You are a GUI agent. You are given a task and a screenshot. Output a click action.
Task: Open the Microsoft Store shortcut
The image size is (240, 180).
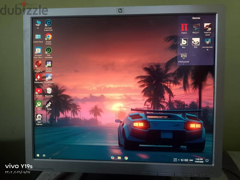[x=38, y=52]
